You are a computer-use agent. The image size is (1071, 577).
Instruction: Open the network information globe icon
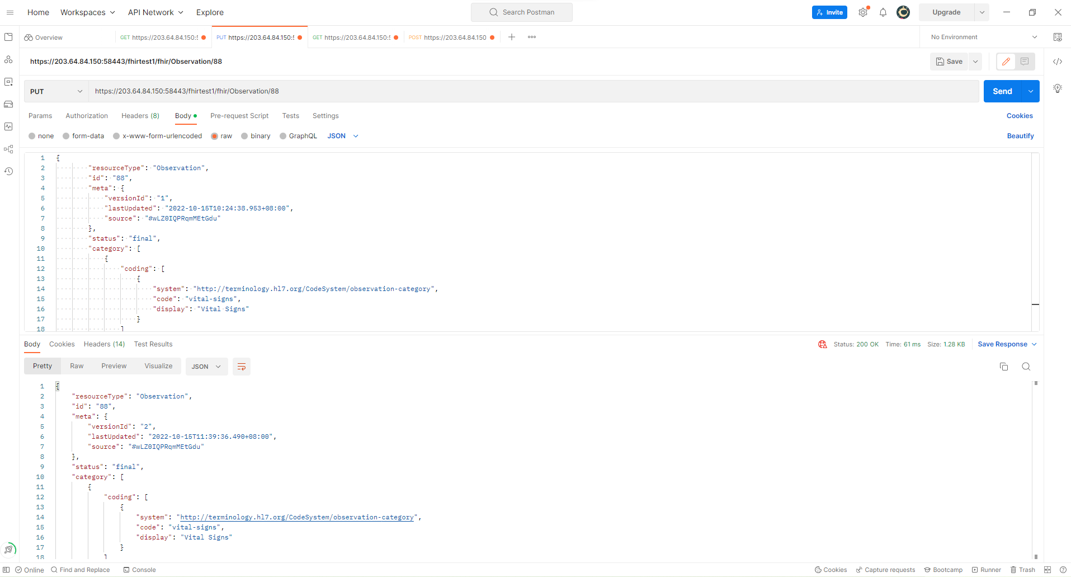pos(823,344)
